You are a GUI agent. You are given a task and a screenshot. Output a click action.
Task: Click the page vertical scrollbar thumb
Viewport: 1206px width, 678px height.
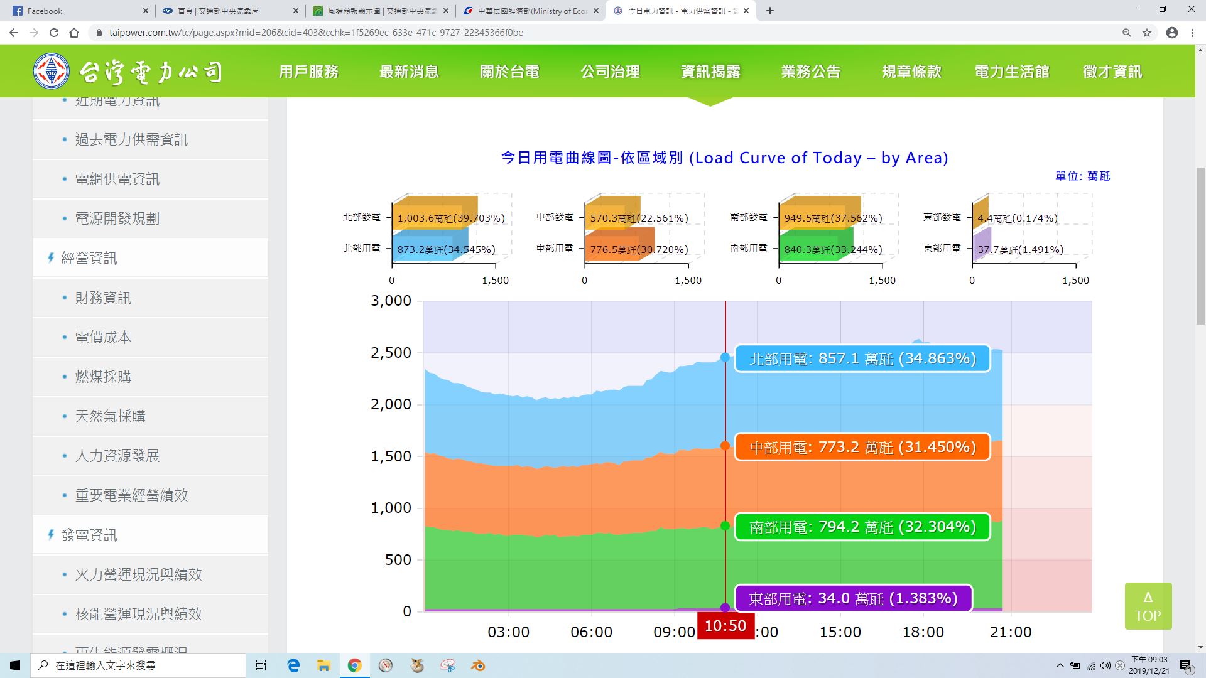point(1200,245)
